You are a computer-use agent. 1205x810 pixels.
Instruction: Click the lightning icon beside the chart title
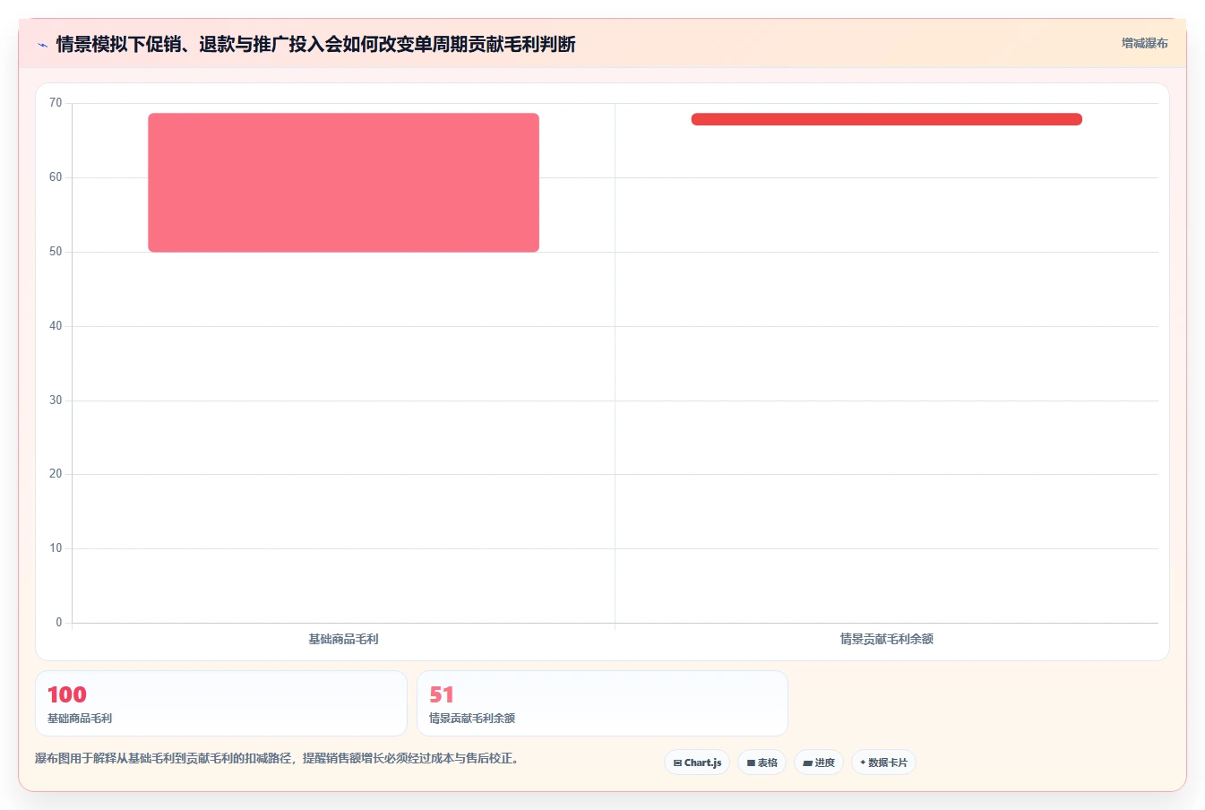pos(42,45)
